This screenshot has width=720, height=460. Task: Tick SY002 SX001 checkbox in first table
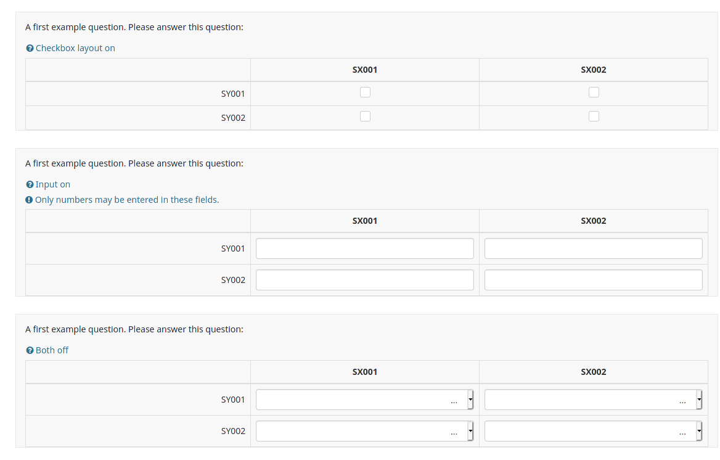(x=365, y=116)
